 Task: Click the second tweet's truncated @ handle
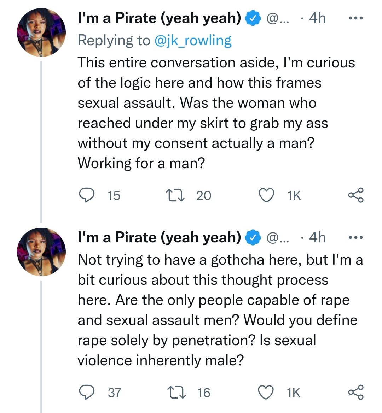click(x=278, y=237)
